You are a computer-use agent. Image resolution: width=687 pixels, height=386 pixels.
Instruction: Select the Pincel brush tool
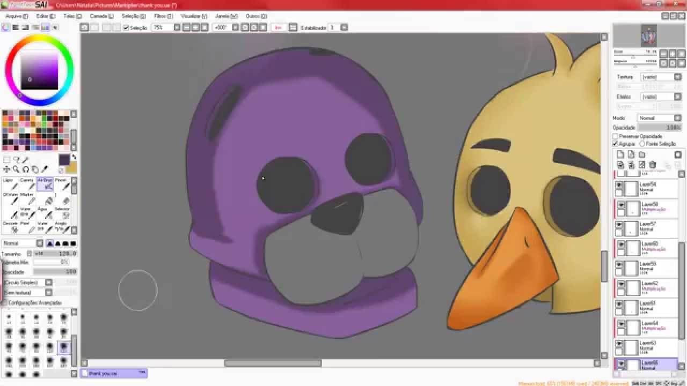click(x=62, y=184)
